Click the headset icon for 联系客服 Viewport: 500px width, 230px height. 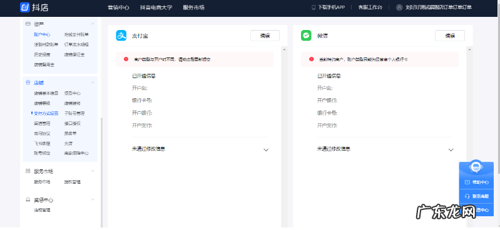(x=467, y=196)
